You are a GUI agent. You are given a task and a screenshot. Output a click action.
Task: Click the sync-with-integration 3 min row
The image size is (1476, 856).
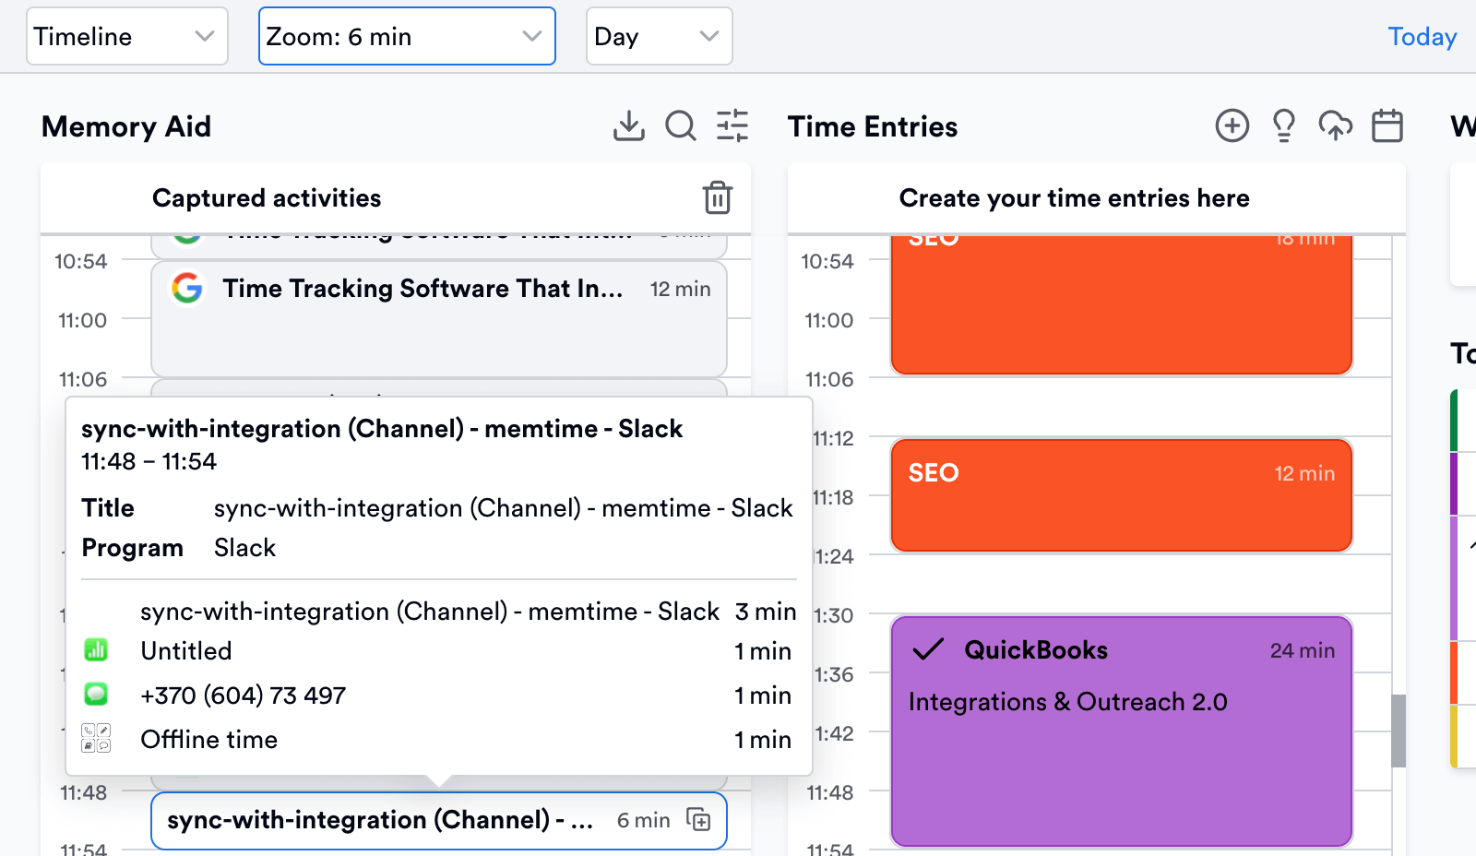pos(438,612)
